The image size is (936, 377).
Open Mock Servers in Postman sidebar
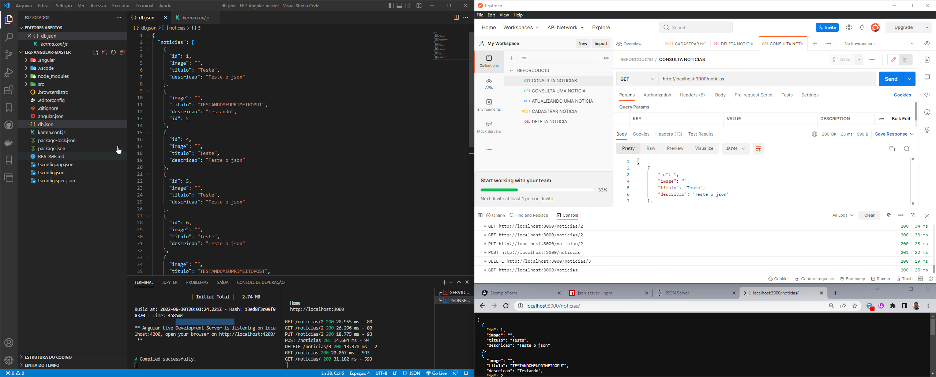[x=488, y=126]
